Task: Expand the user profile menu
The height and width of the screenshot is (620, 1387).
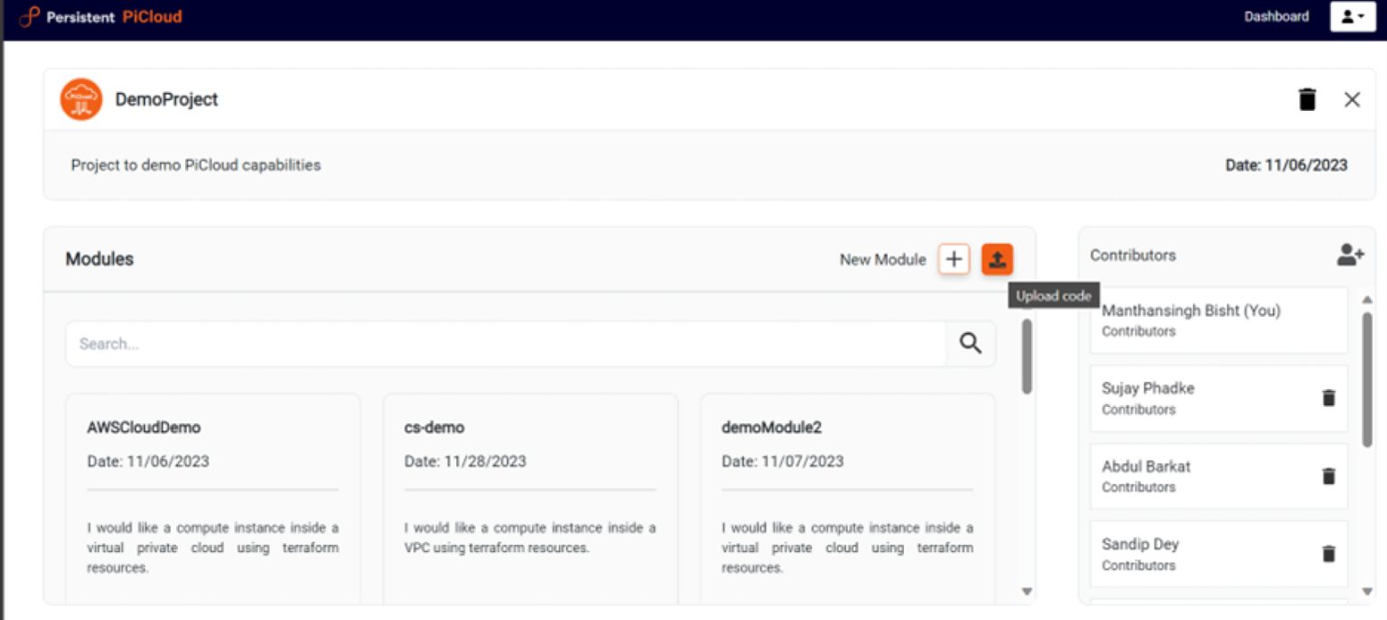Action: pos(1352,17)
